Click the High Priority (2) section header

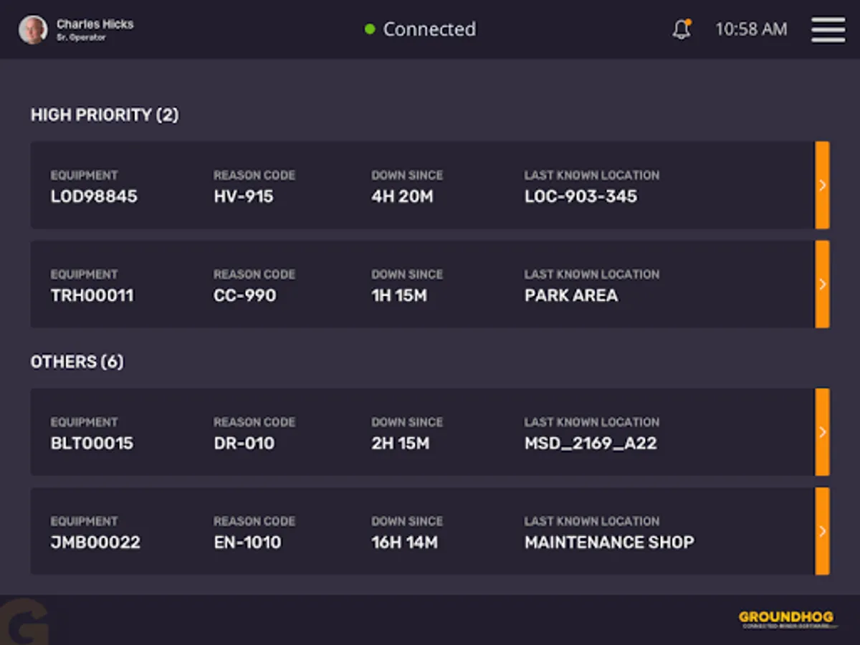tap(105, 115)
